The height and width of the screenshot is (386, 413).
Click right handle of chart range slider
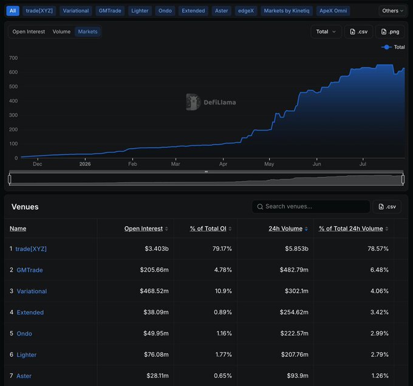[x=403, y=179]
